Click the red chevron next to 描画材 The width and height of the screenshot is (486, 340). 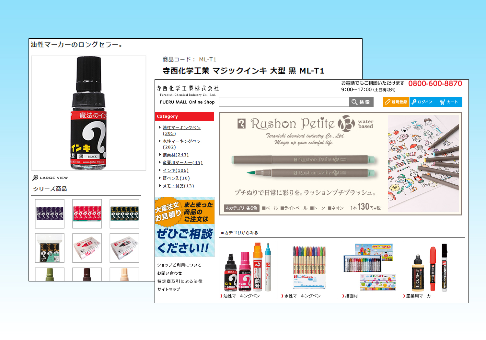(x=343, y=296)
